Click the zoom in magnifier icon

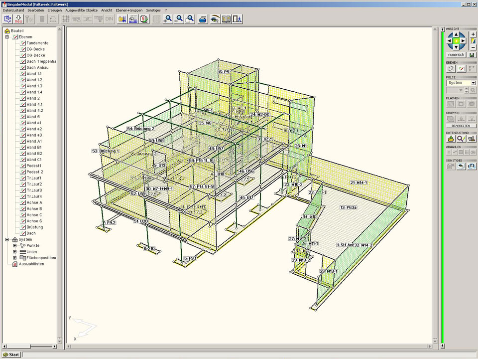point(168,19)
